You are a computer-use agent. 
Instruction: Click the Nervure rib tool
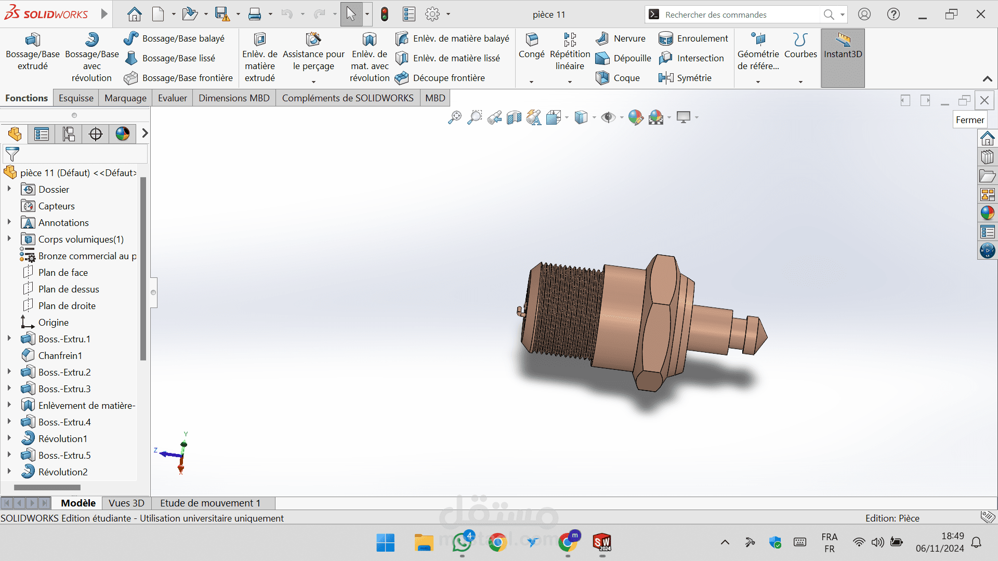pyautogui.click(x=621, y=38)
